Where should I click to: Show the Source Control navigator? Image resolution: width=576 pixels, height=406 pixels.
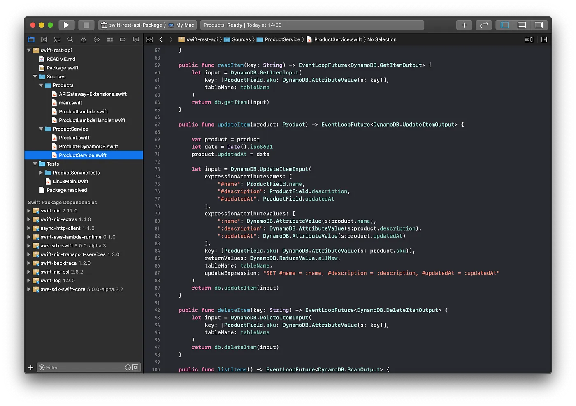pos(44,39)
